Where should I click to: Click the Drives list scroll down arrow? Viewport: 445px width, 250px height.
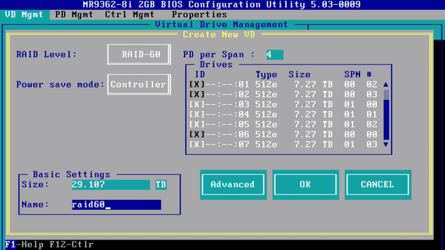386,144
